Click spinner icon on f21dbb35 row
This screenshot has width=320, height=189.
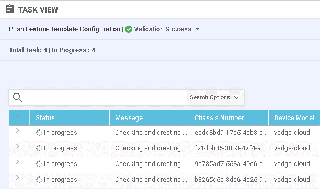[x=39, y=148]
